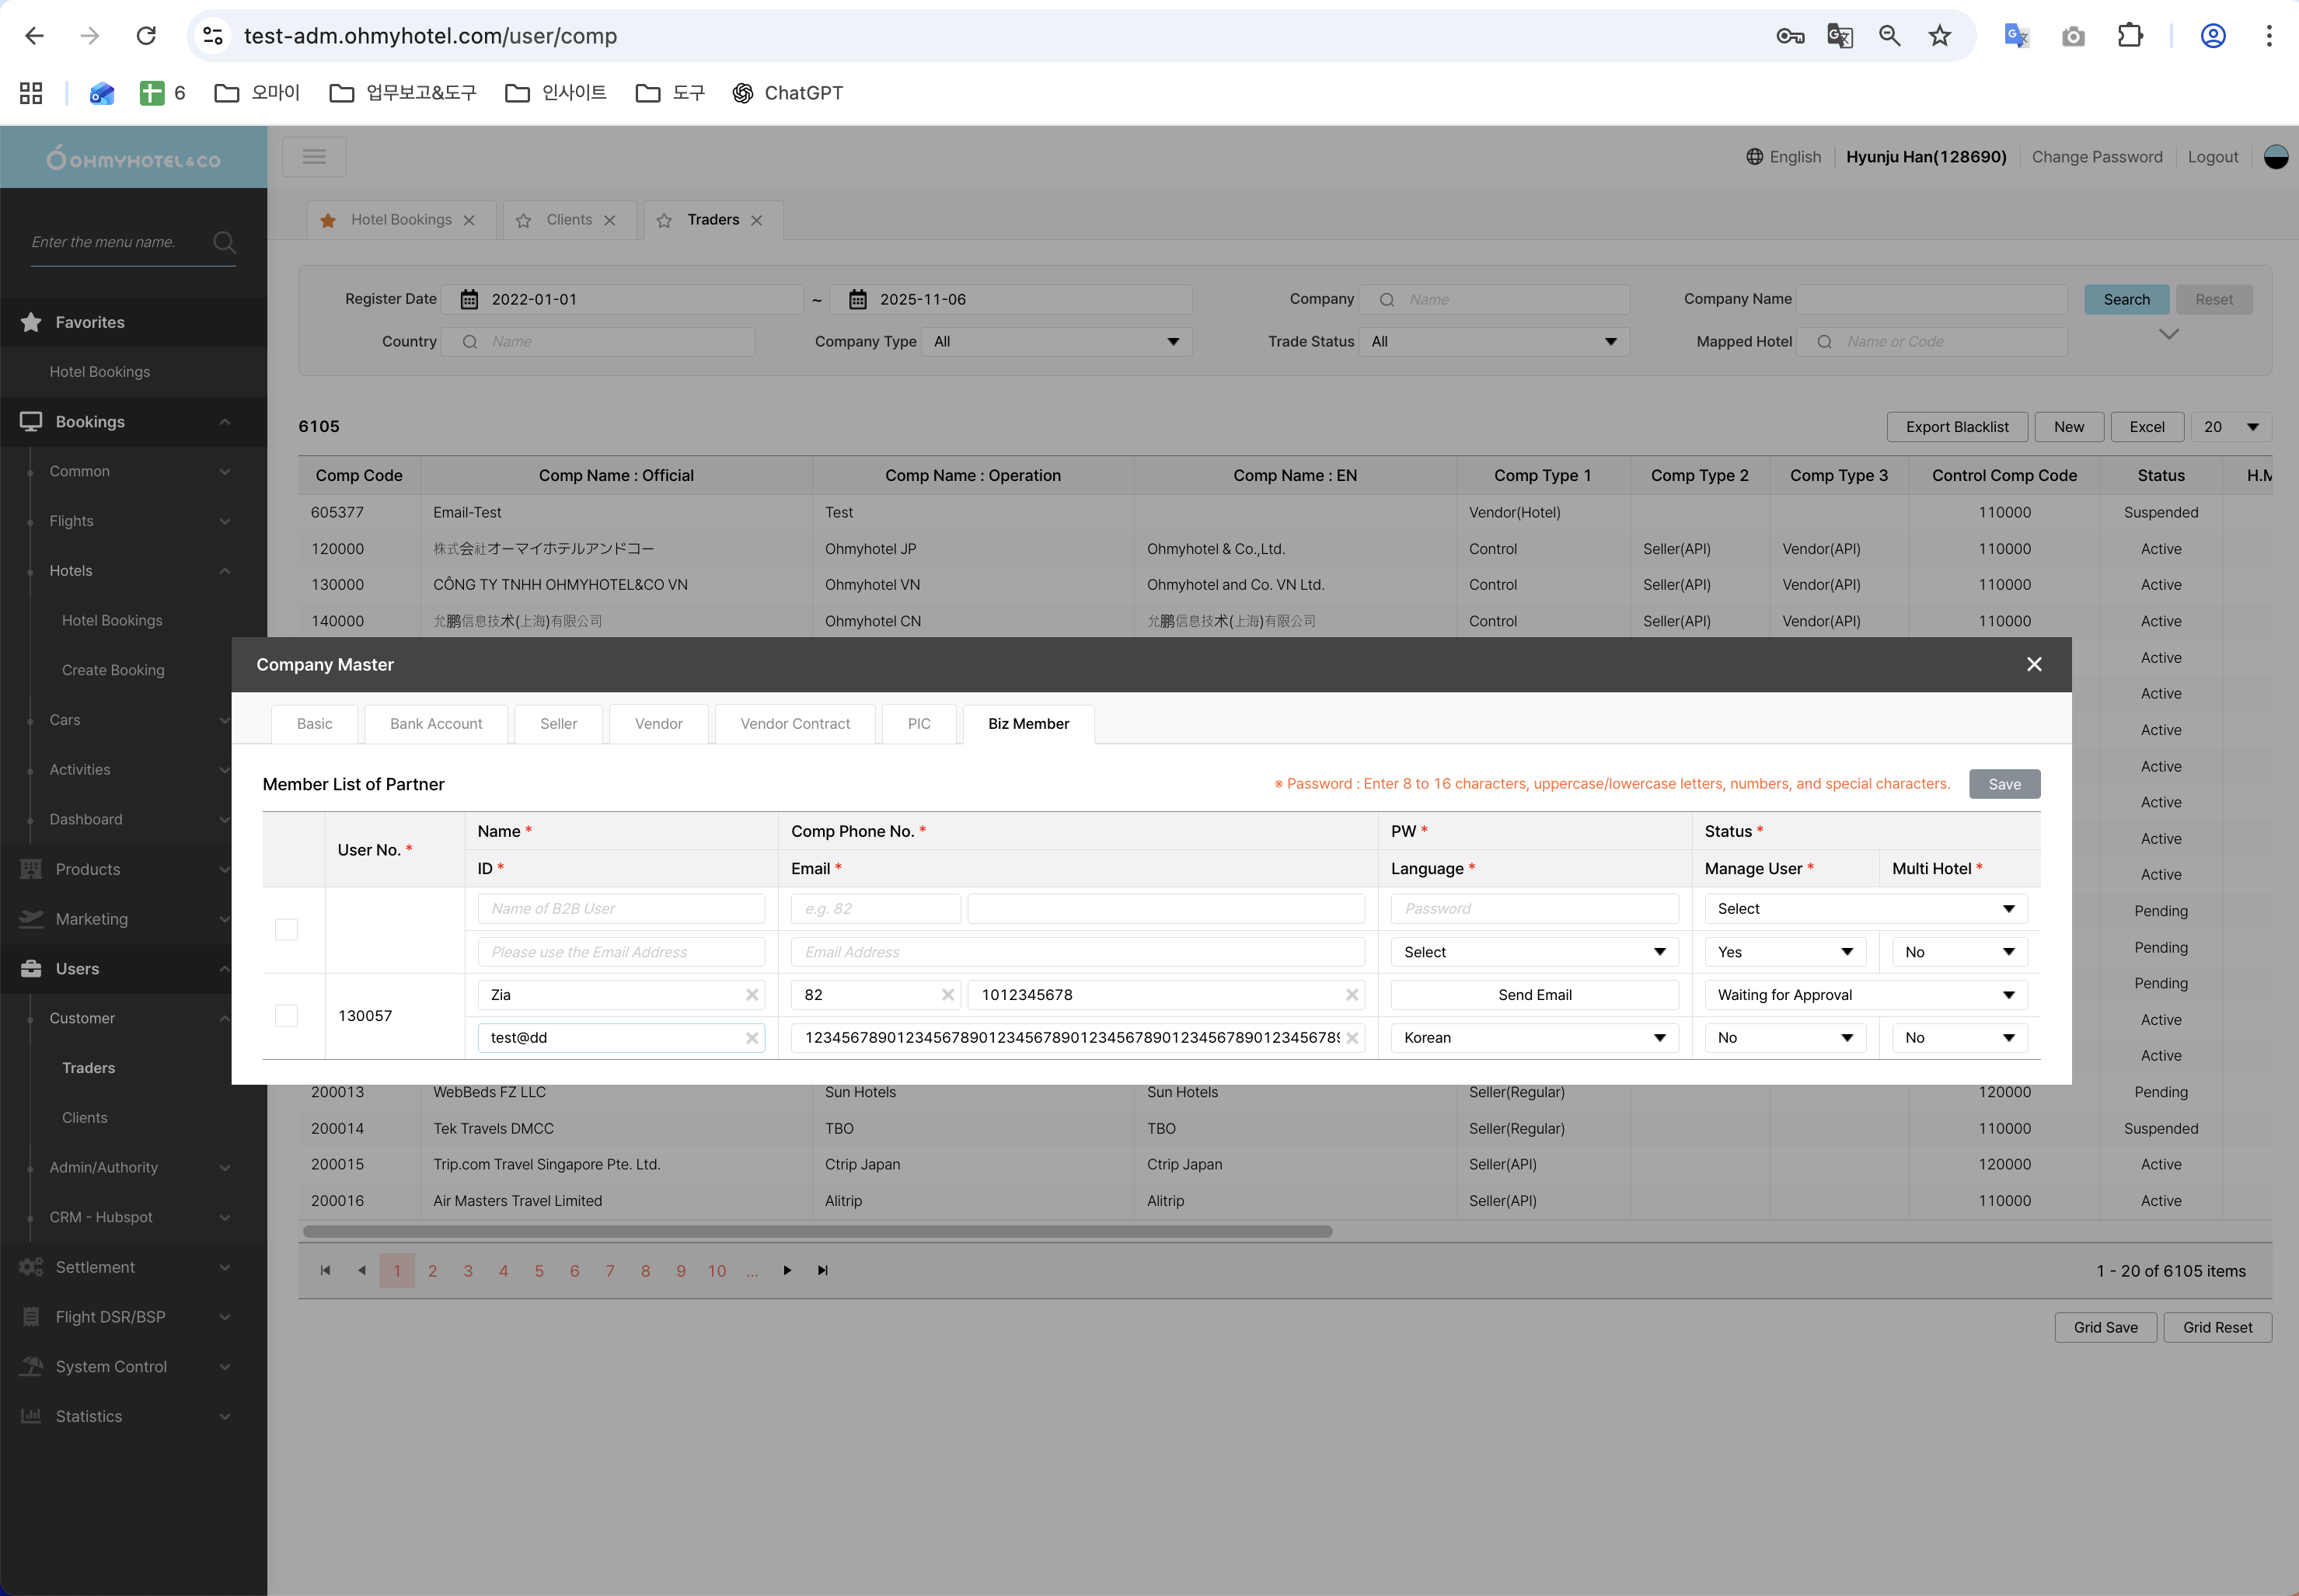
Task: Click the hamburger menu toggle icon
Action: point(314,157)
